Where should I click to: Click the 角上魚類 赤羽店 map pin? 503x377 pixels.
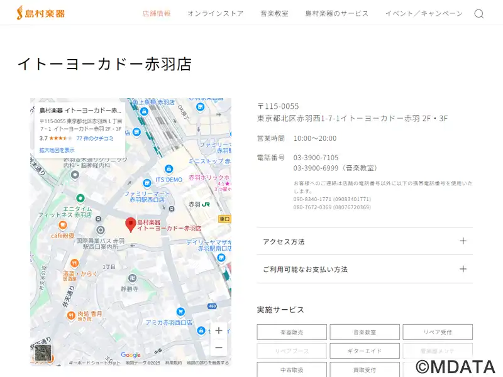(144, 111)
